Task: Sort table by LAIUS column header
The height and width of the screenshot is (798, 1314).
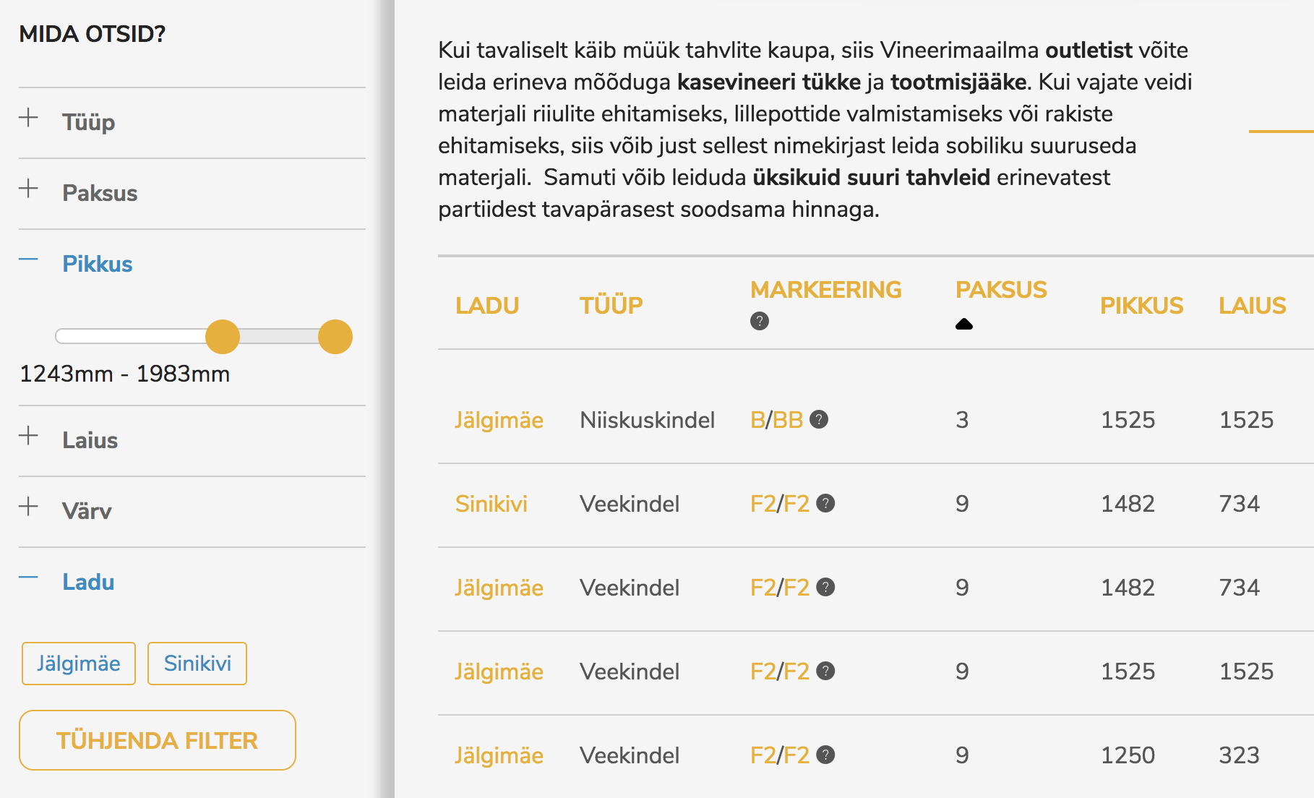Action: point(1252,306)
